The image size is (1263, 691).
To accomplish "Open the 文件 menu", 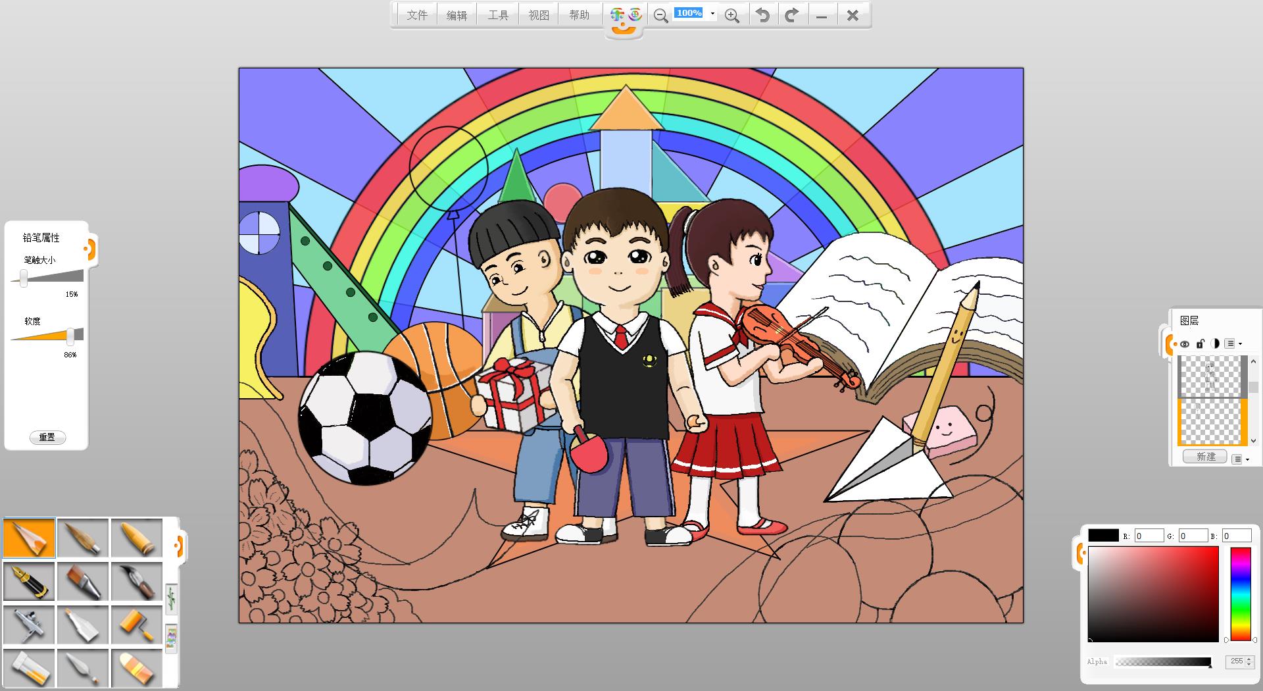I will coord(416,15).
